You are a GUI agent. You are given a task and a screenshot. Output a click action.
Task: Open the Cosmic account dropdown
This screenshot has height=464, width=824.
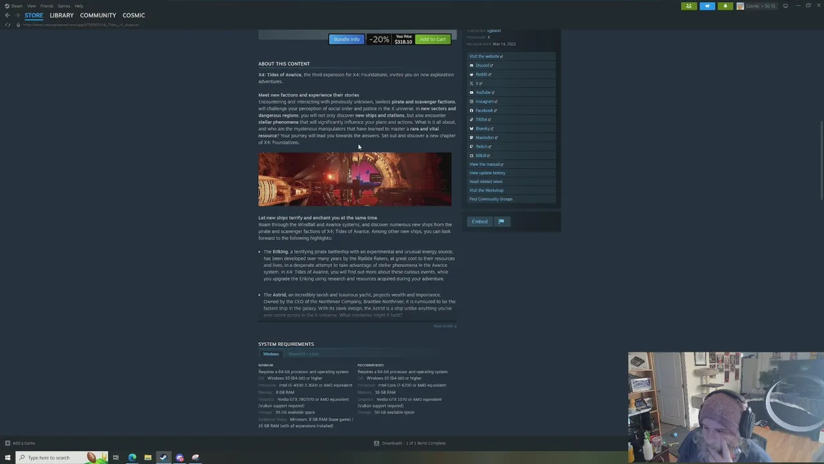click(760, 6)
